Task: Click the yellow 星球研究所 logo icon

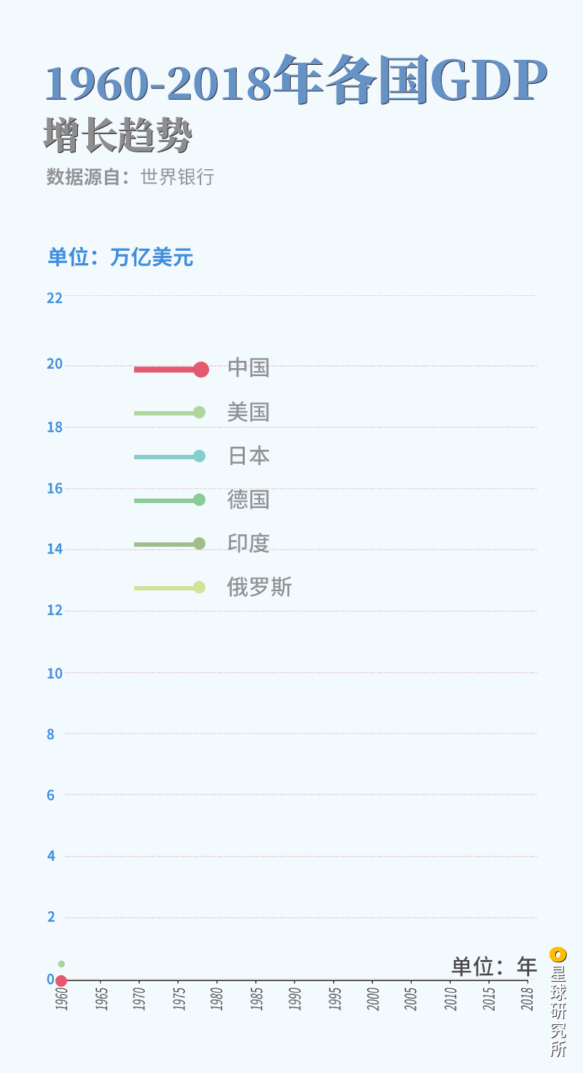Action: pyautogui.click(x=557, y=954)
